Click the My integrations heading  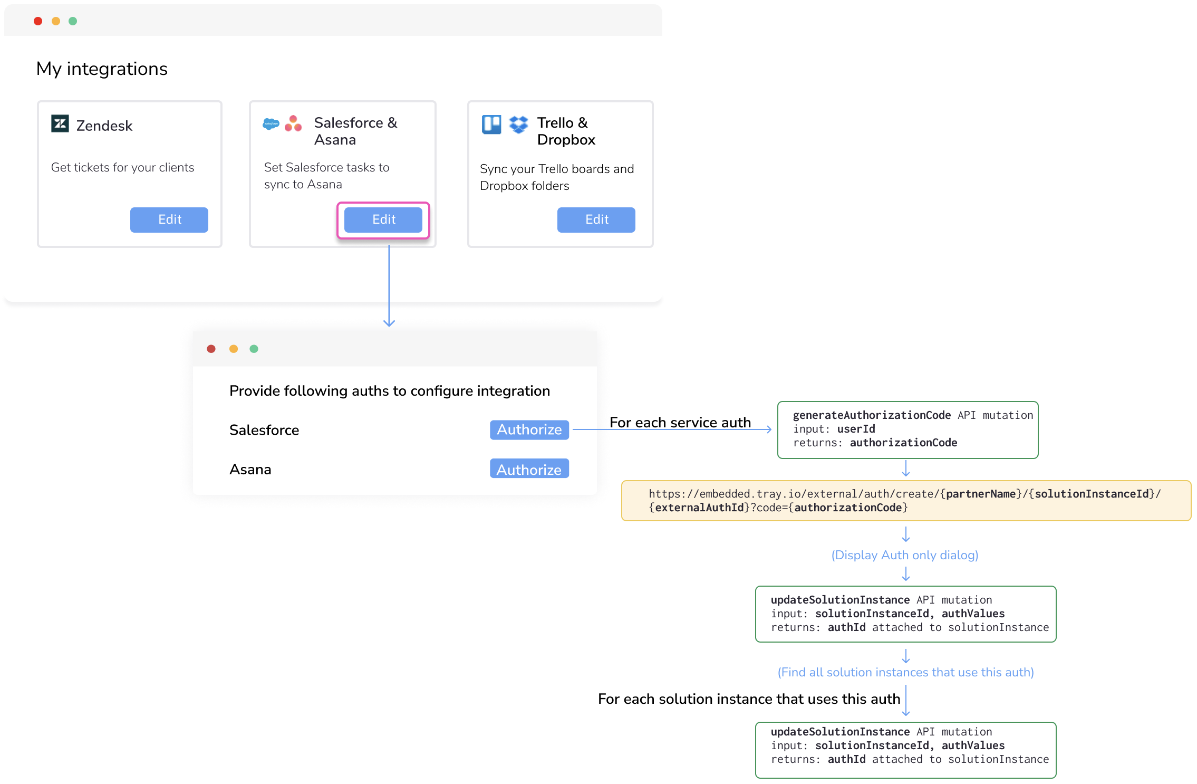point(102,69)
